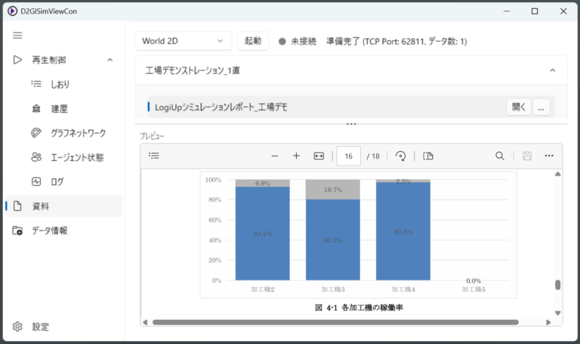Click the fit-to-width icon
The width and height of the screenshot is (580, 344).
point(319,156)
